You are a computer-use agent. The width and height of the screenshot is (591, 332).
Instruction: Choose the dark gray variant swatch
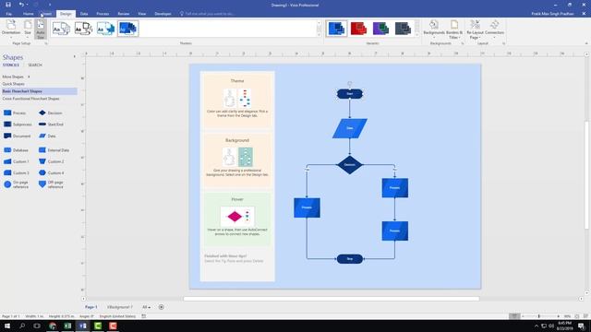(x=403, y=29)
